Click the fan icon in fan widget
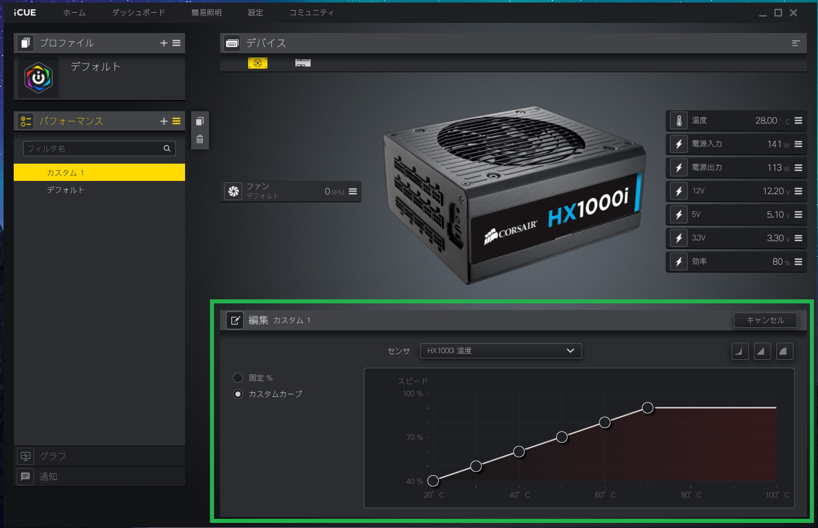This screenshot has height=528, width=818. pyautogui.click(x=233, y=192)
